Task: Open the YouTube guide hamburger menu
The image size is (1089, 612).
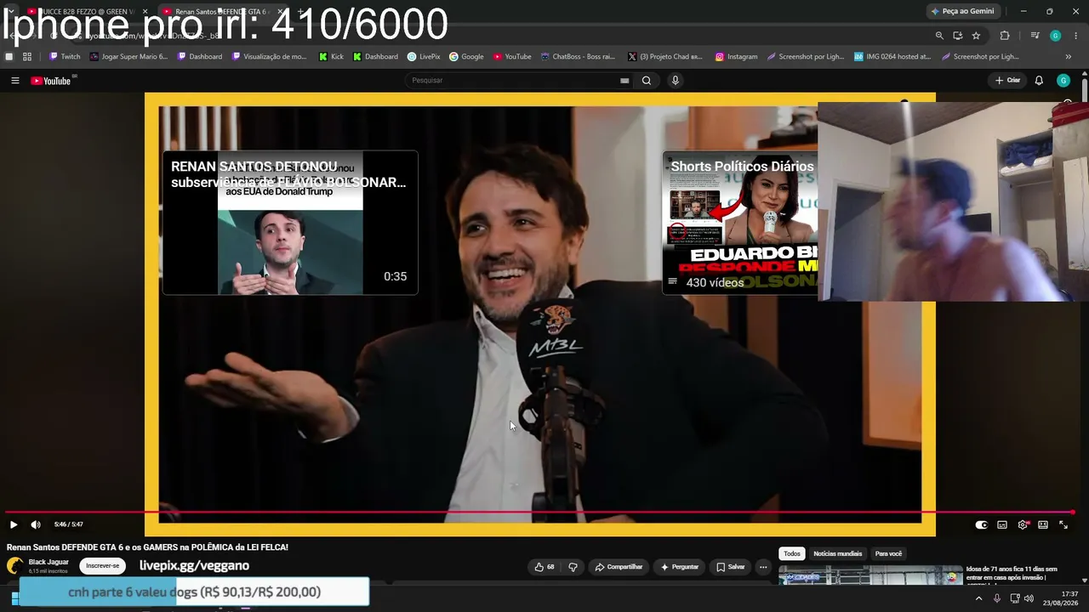Action: click(x=14, y=81)
